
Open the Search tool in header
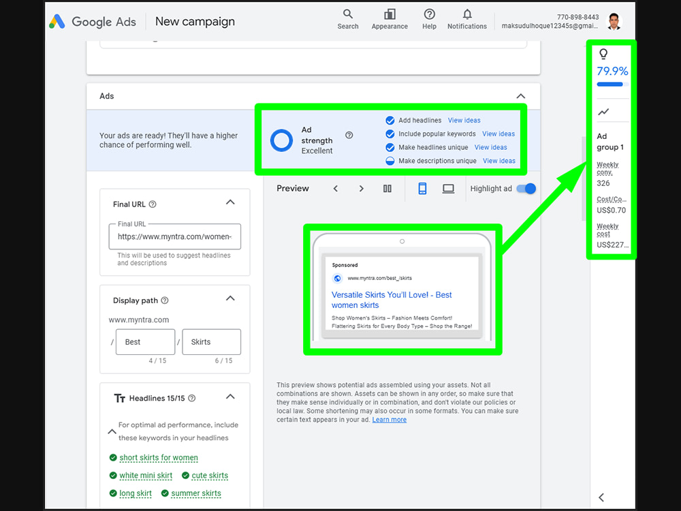tap(348, 20)
